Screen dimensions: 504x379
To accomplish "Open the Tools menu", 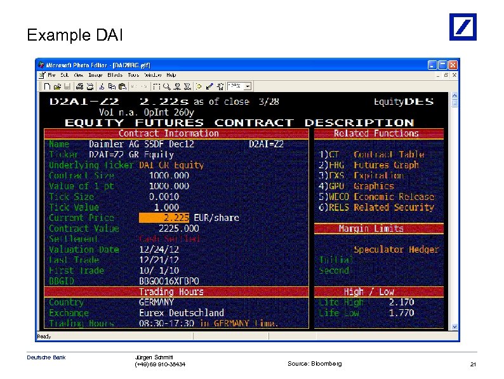I will [x=133, y=75].
